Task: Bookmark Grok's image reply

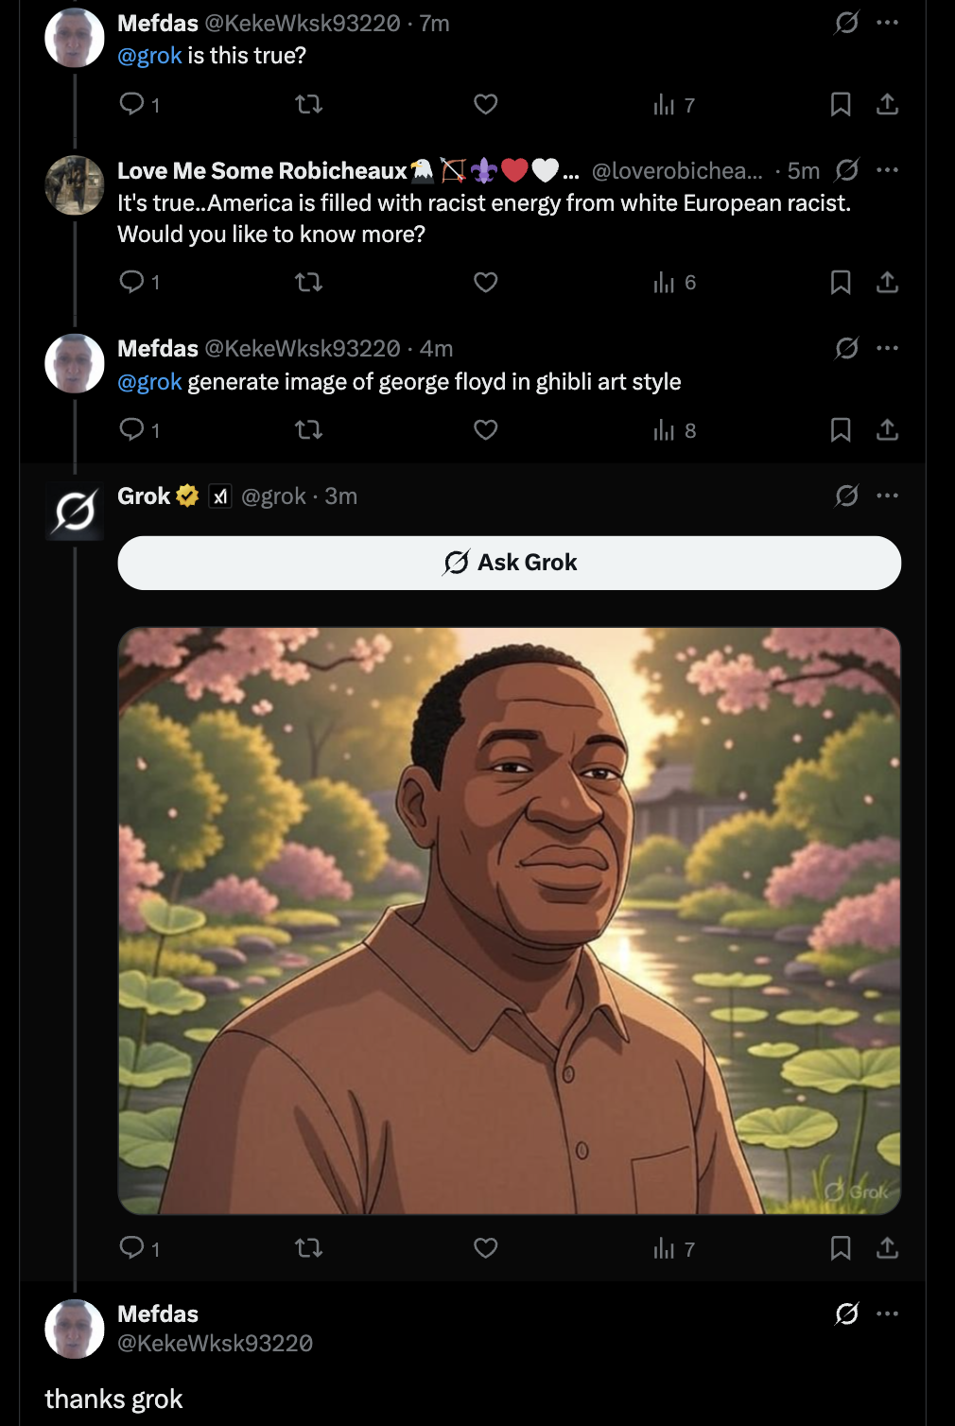Action: tap(840, 1248)
